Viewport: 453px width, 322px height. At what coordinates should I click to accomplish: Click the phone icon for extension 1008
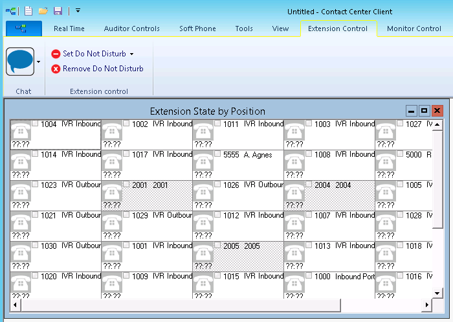[x=294, y=161]
